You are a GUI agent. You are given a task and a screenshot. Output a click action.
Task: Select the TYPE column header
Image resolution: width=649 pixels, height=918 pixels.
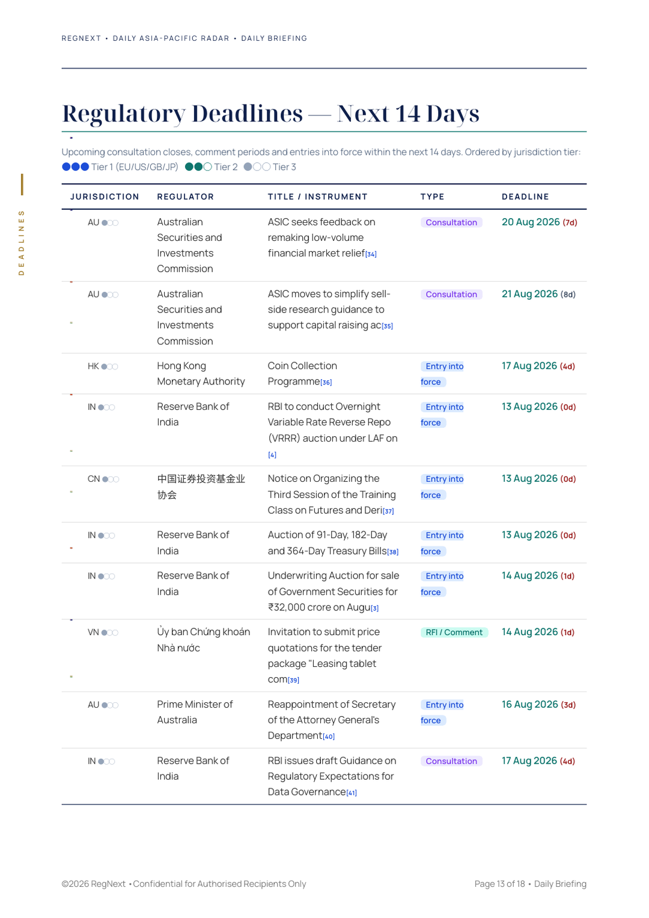(x=433, y=197)
